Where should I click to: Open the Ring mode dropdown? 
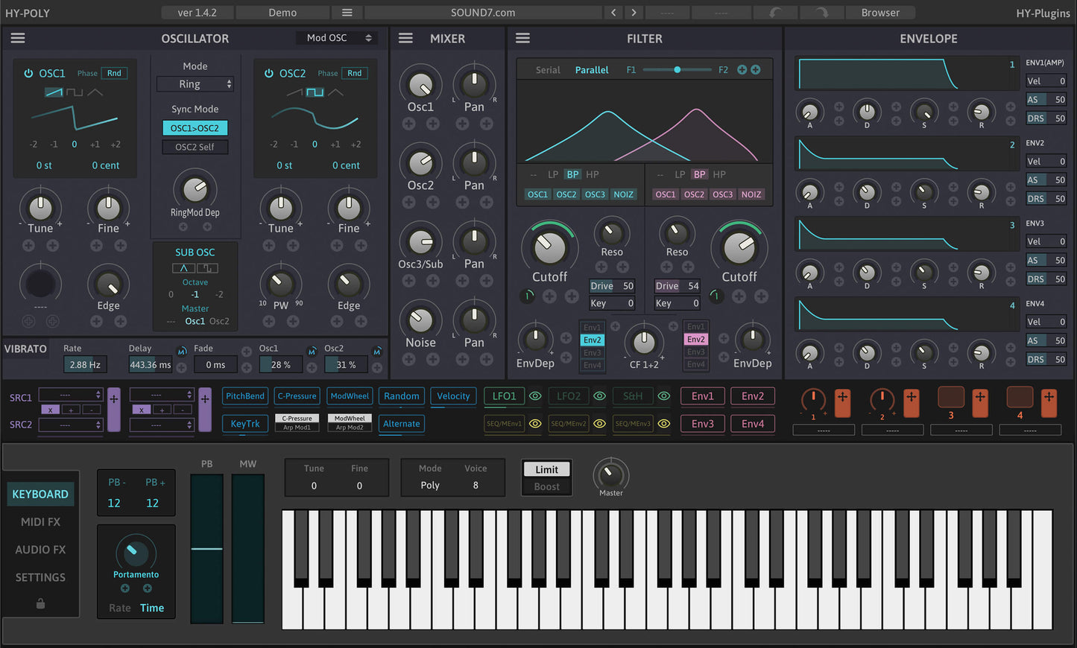[x=195, y=84]
